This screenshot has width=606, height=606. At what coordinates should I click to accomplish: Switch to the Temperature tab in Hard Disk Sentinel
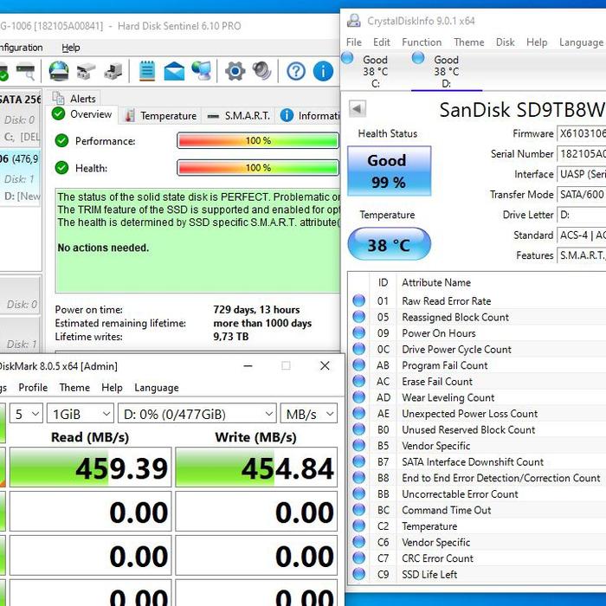tap(161, 115)
